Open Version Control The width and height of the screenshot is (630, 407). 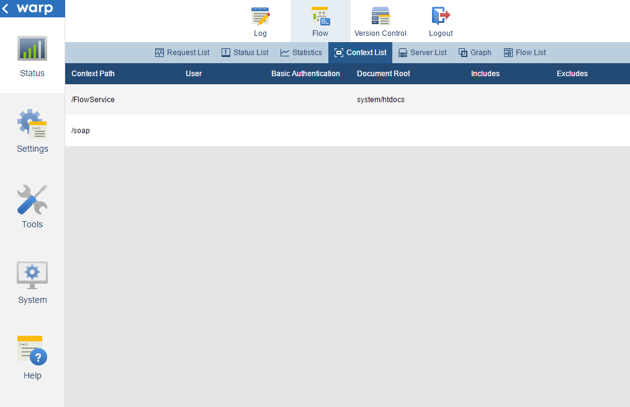[x=380, y=20]
